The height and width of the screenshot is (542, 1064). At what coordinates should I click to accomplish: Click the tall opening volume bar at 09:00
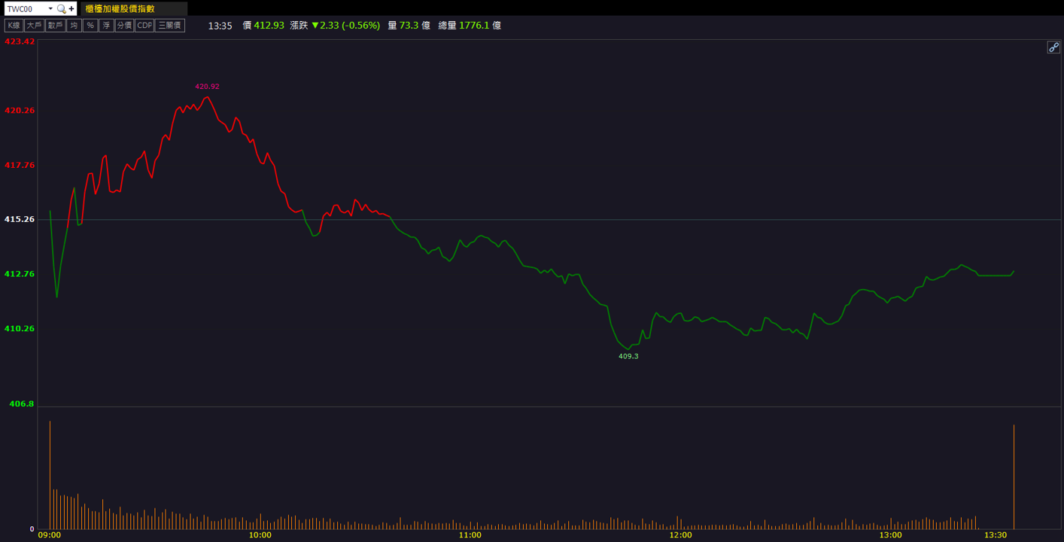[50, 475]
